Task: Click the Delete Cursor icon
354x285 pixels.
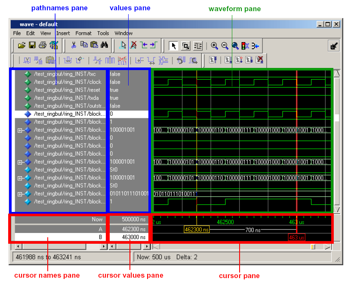Action: coord(133,45)
